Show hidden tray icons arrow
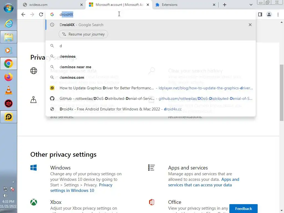This screenshot has height=213, width=284. 13,182
